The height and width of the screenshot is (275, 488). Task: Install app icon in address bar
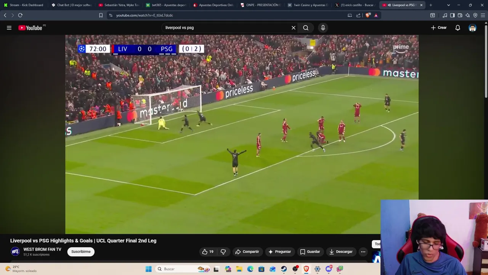350,15
